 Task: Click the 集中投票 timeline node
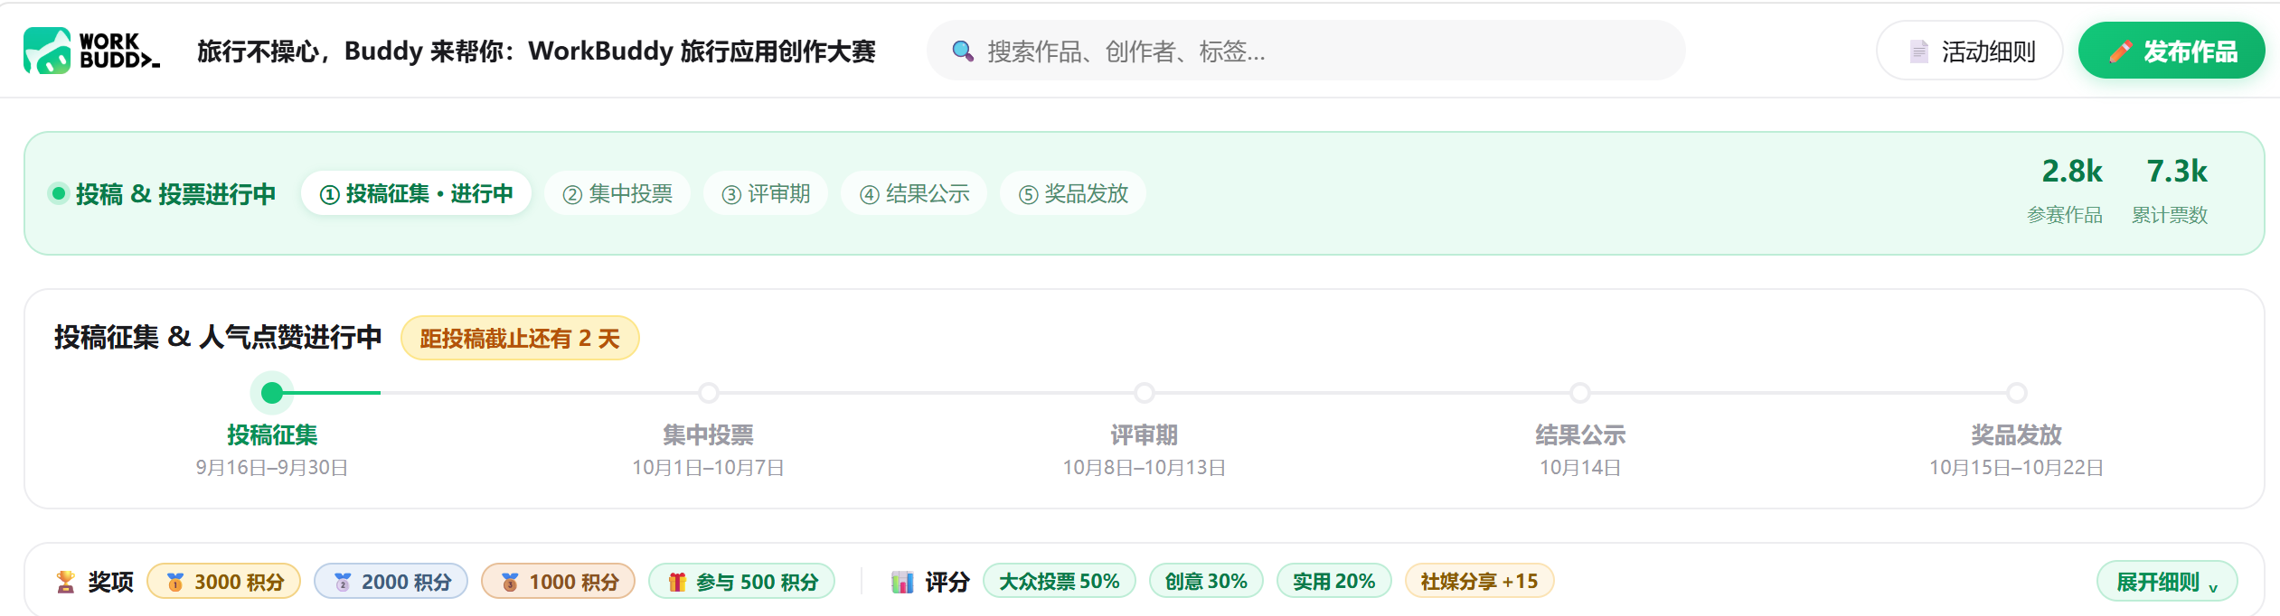pos(709,393)
